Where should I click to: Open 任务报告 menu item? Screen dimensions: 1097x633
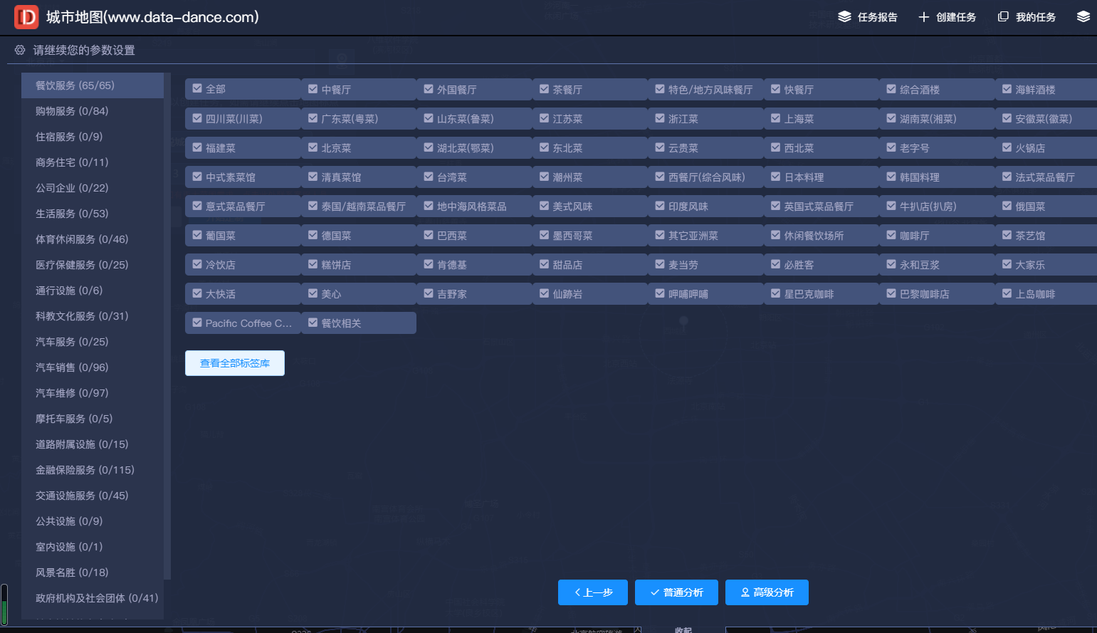(868, 17)
